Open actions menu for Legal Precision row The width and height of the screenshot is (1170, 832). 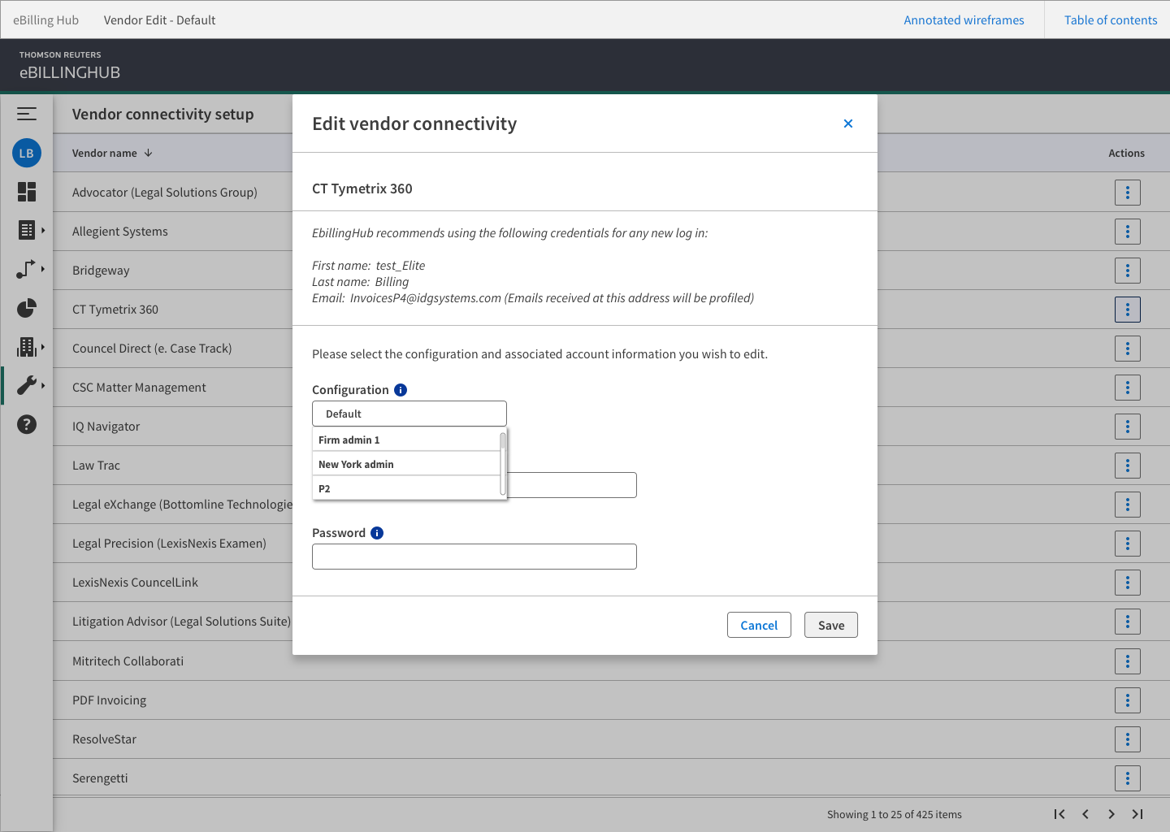click(x=1128, y=544)
